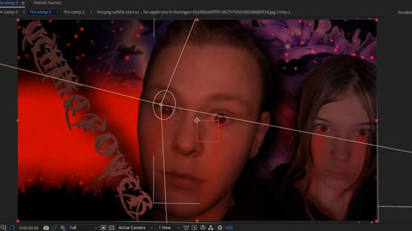Image resolution: width=412 pixels, height=231 pixels.
Task: Open the 1 View layout dropdown
Action: click(x=169, y=228)
